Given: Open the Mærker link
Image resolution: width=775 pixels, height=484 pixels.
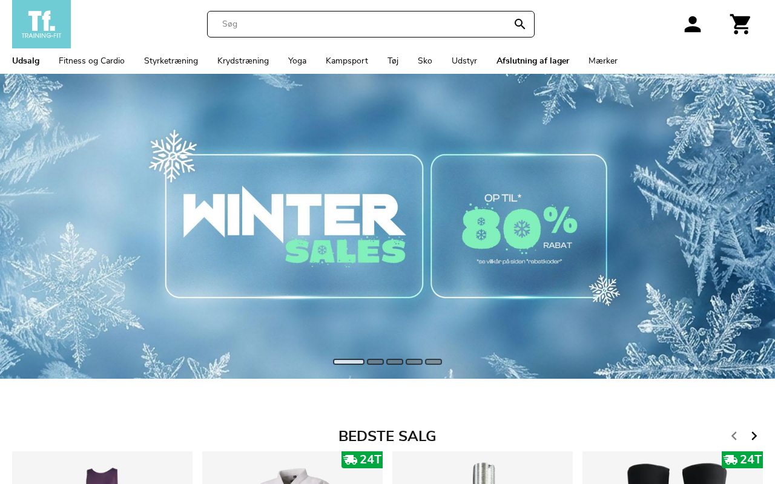Looking at the screenshot, I should pyautogui.click(x=603, y=60).
